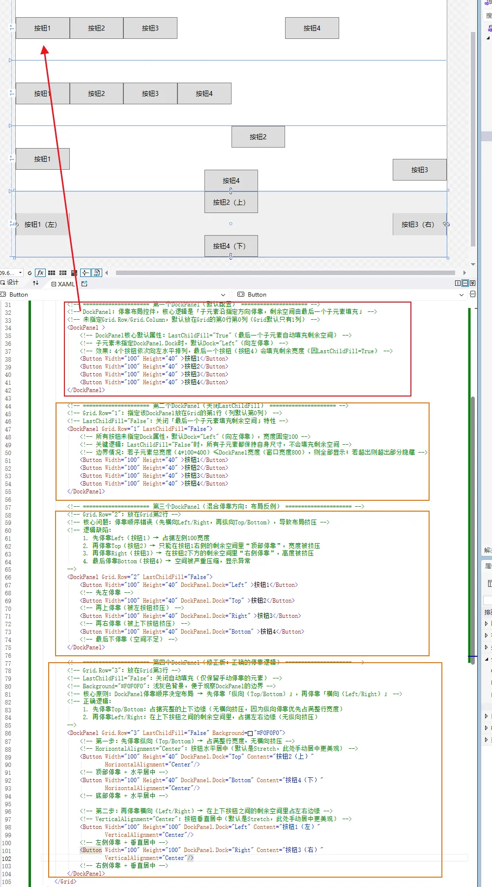This screenshot has height=887, width=492.
Task: Click DockPanel.Dock="Right" Button on line 71
Action: pyautogui.click(x=191, y=616)
